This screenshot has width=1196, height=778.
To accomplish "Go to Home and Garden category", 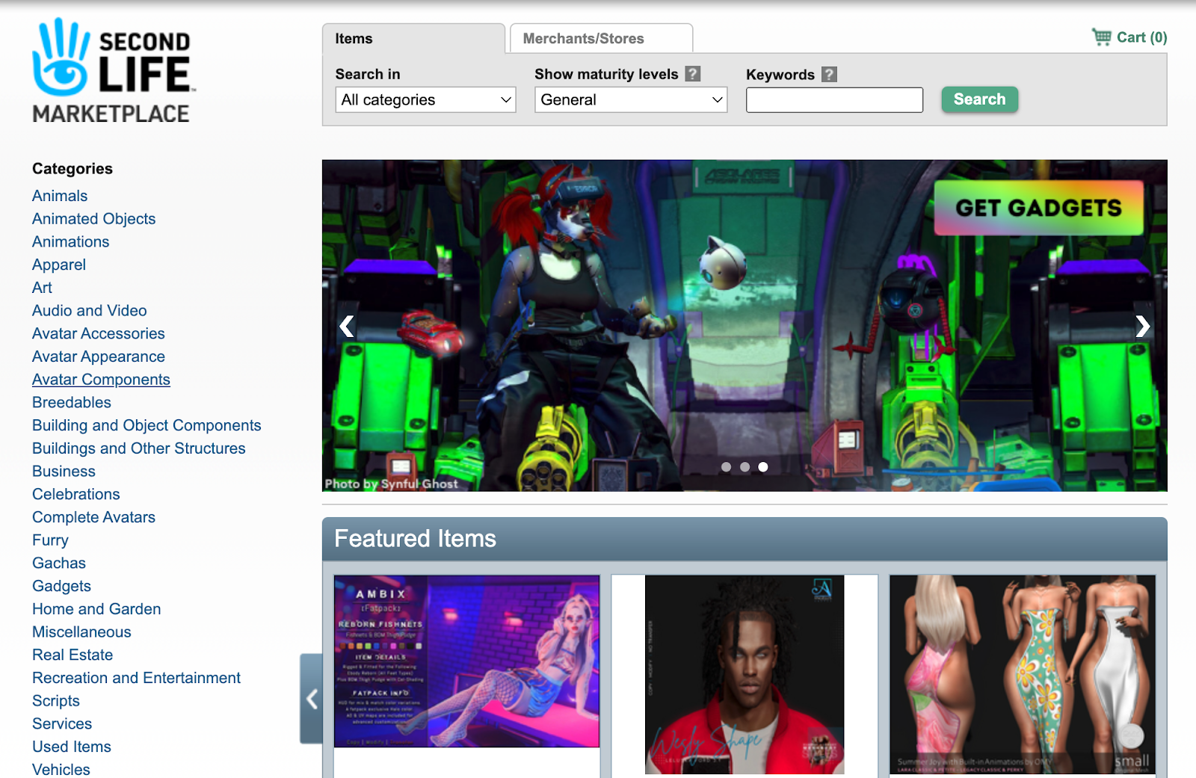I will click(x=96, y=610).
